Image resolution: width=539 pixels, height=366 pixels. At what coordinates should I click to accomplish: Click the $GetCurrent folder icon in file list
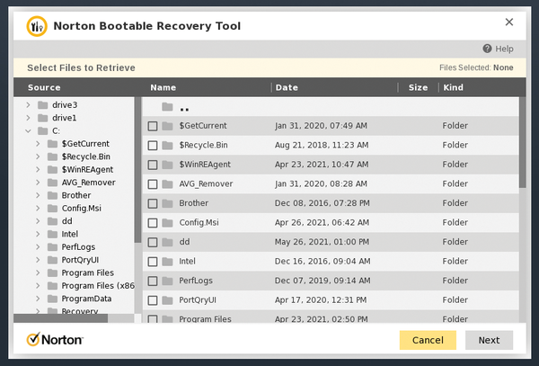click(x=167, y=126)
